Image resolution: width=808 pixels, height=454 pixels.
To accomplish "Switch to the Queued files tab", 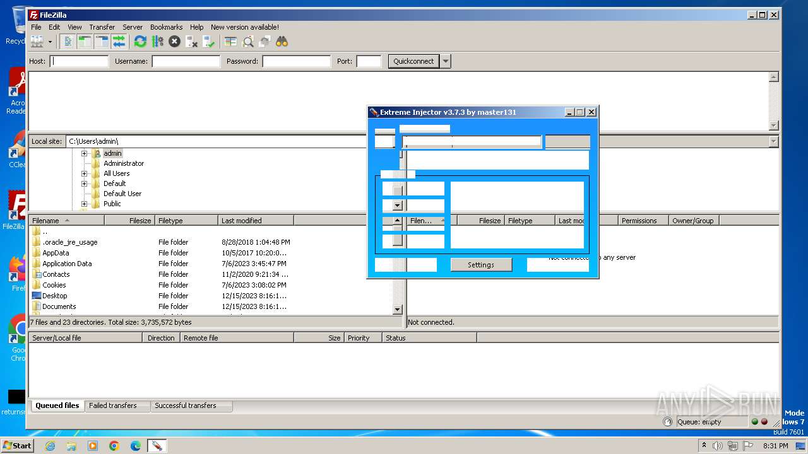I will tap(57, 405).
